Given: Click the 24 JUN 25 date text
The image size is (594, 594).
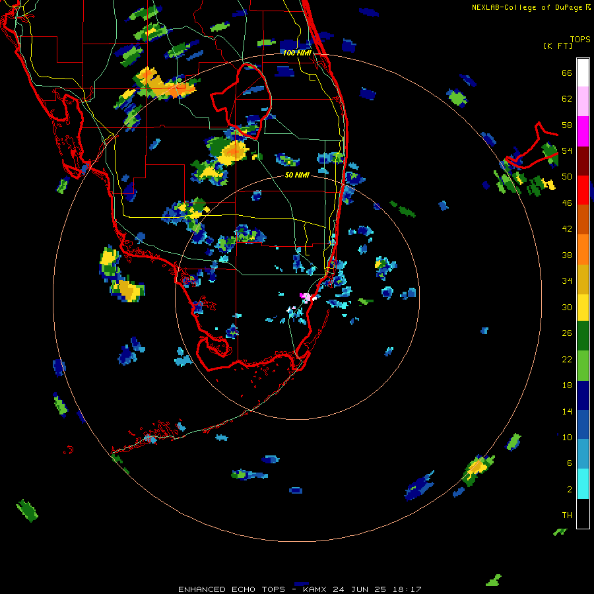Looking at the screenshot, I should (359, 589).
